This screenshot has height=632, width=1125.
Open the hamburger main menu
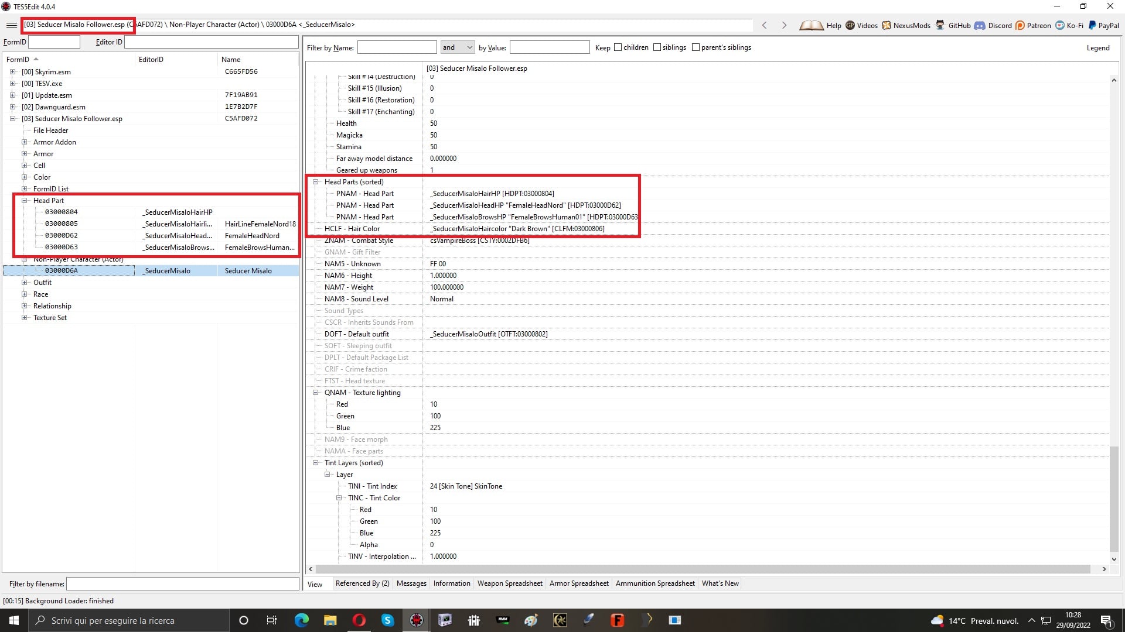11,25
